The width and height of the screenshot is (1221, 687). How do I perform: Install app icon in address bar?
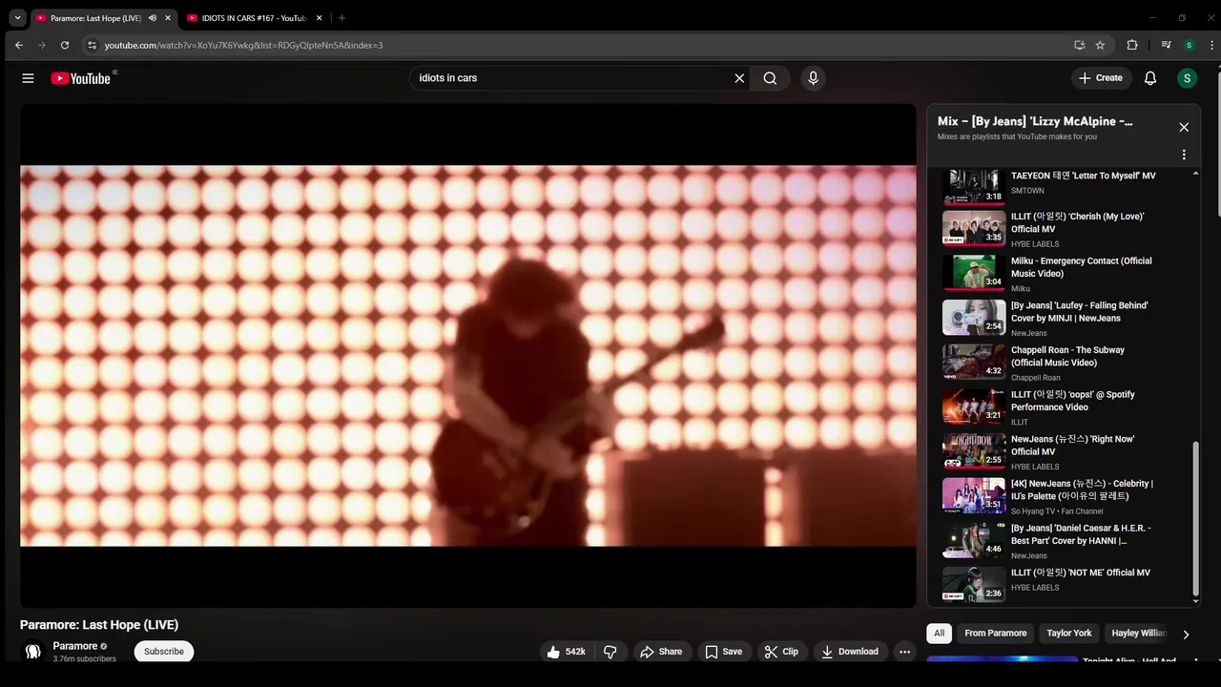[1079, 45]
